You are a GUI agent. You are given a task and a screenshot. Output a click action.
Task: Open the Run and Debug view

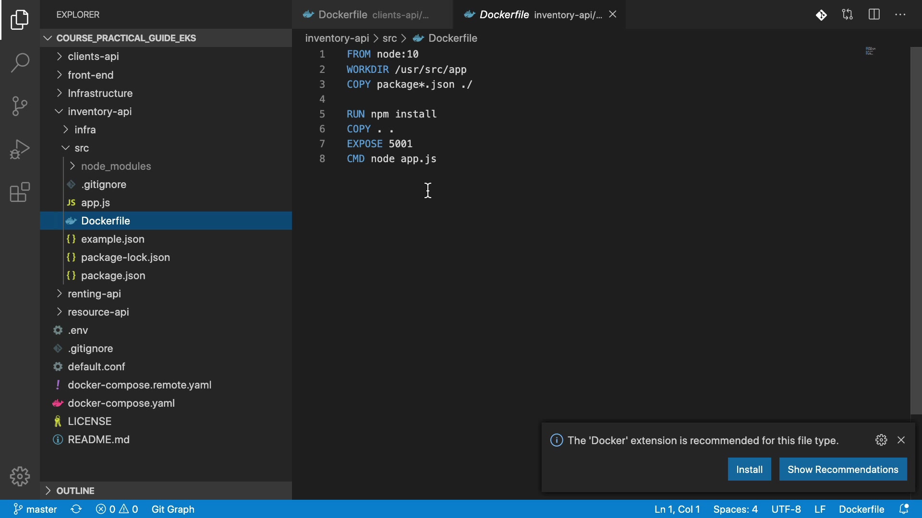[20, 149]
